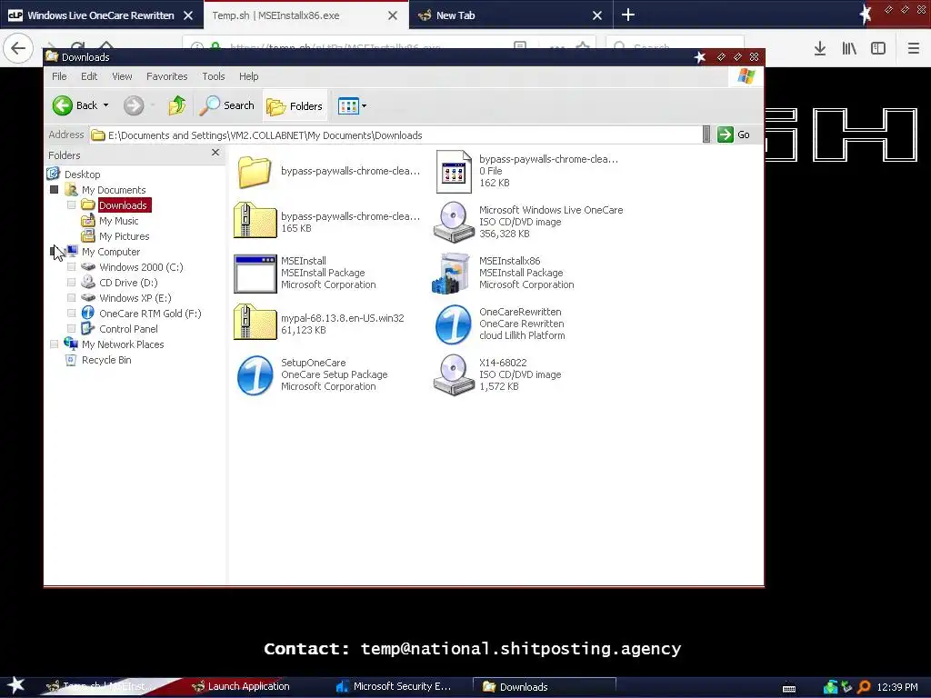This screenshot has width=931, height=698.
Task: Click the Up folder icon in toolbar
Action: [x=177, y=105]
